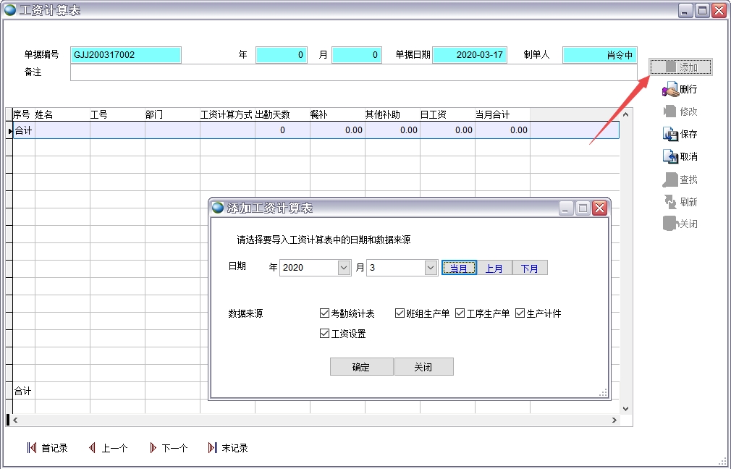The image size is (731, 469).
Task: Select 上月 to choose previous month
Action: [494, 268]
